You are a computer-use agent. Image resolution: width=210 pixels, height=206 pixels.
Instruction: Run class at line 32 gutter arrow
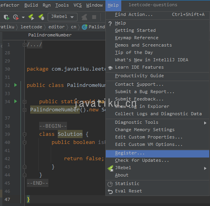pyautogui.click(x=15, y=85)
